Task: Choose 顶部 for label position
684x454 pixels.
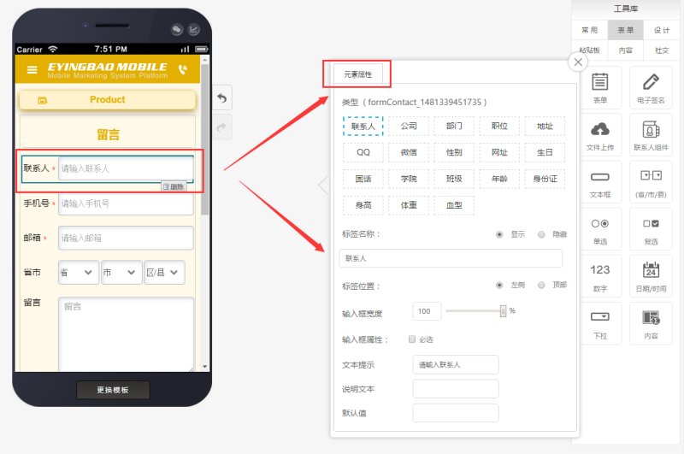Action: 541,285
